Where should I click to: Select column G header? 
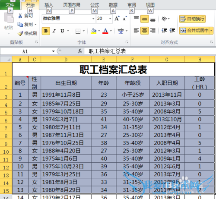167,60
